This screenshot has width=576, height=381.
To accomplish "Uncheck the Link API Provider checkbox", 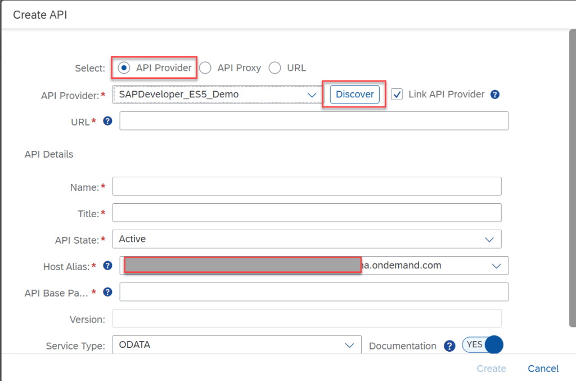I will point(397,95).
